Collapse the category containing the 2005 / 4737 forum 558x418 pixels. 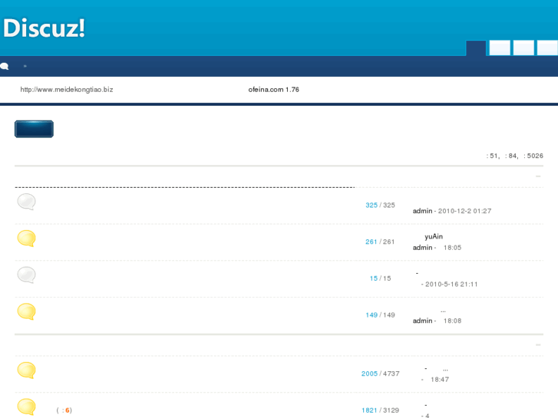538,344
